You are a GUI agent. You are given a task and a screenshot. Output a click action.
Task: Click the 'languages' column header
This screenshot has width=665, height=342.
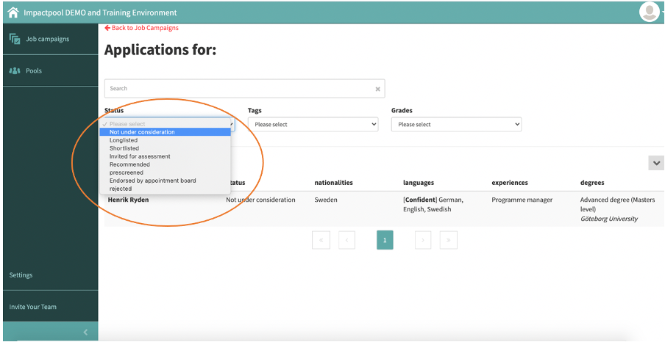pyautogui.click(x=418, y=183)
